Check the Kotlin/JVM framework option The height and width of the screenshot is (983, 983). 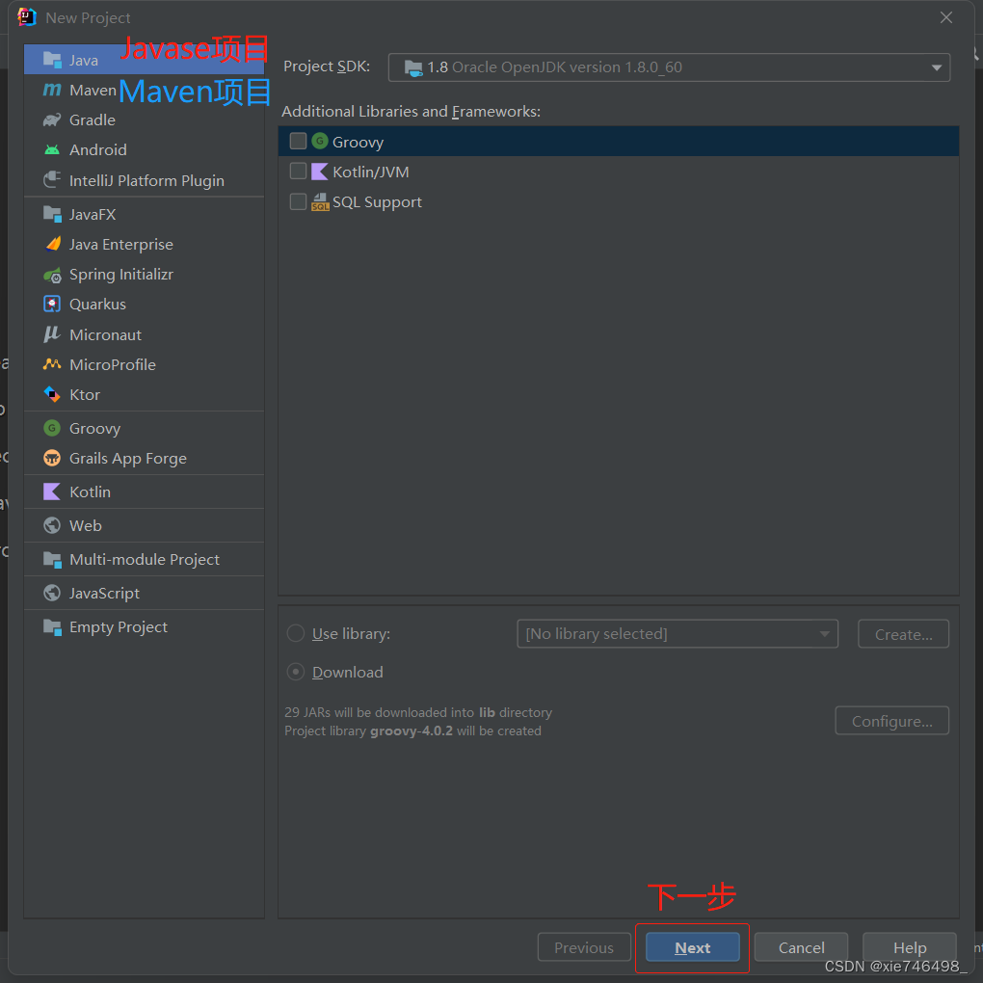[298, 172]
